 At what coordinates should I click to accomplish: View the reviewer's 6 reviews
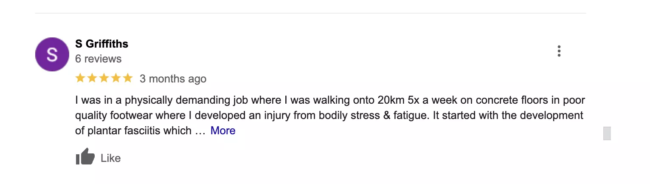(x=98, y=59)
